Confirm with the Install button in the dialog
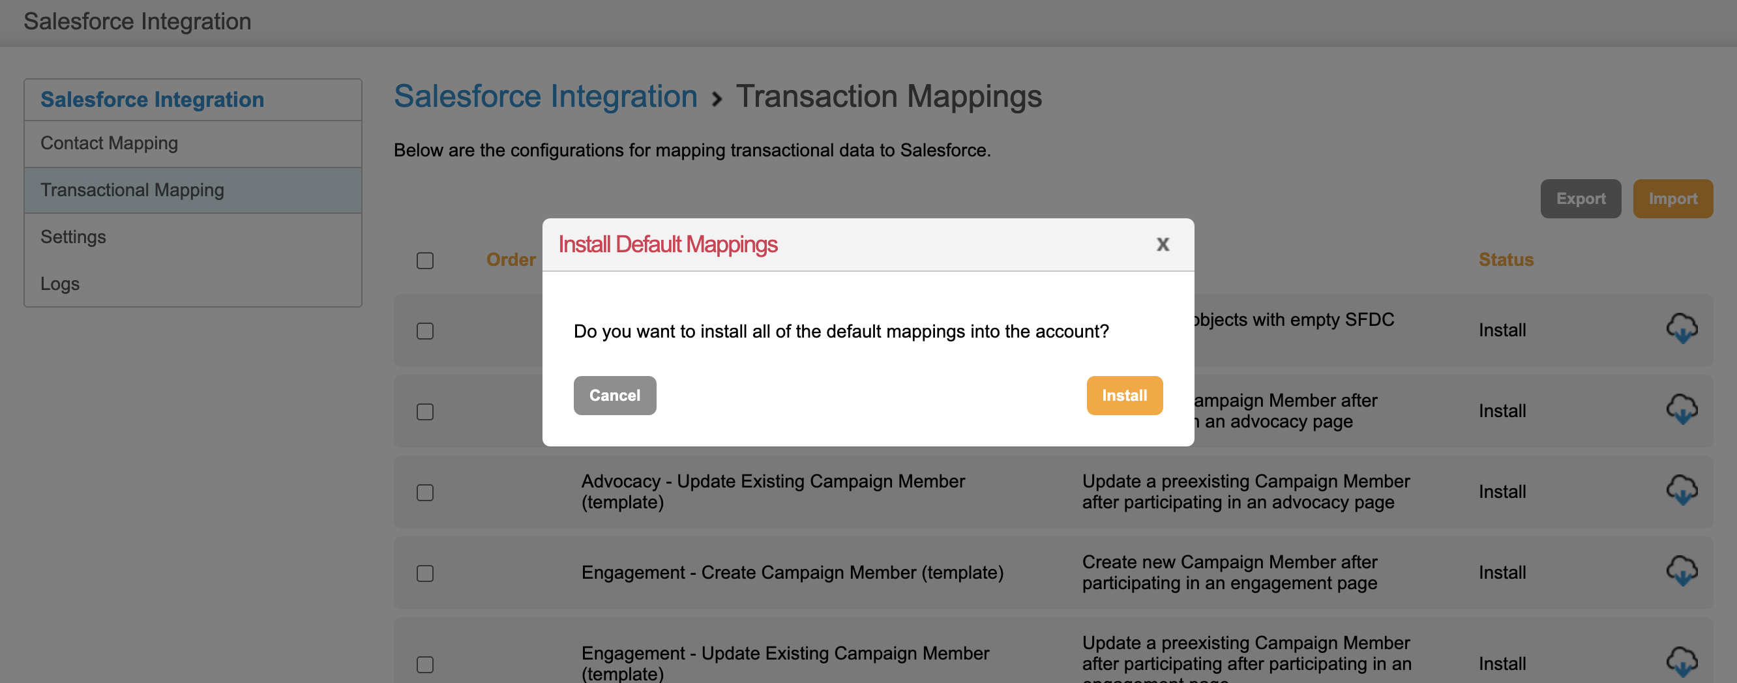This screenshot has height=683, width=1737. (x=1124, y=395)
